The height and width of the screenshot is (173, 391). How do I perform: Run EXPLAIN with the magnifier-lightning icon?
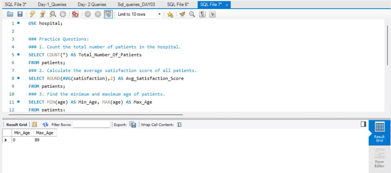point(53,14)
